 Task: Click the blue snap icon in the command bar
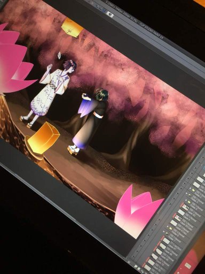pos(104,10)
